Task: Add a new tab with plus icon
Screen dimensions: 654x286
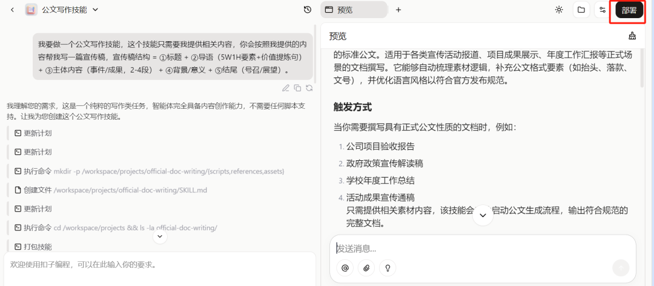Action: point(398,10)
